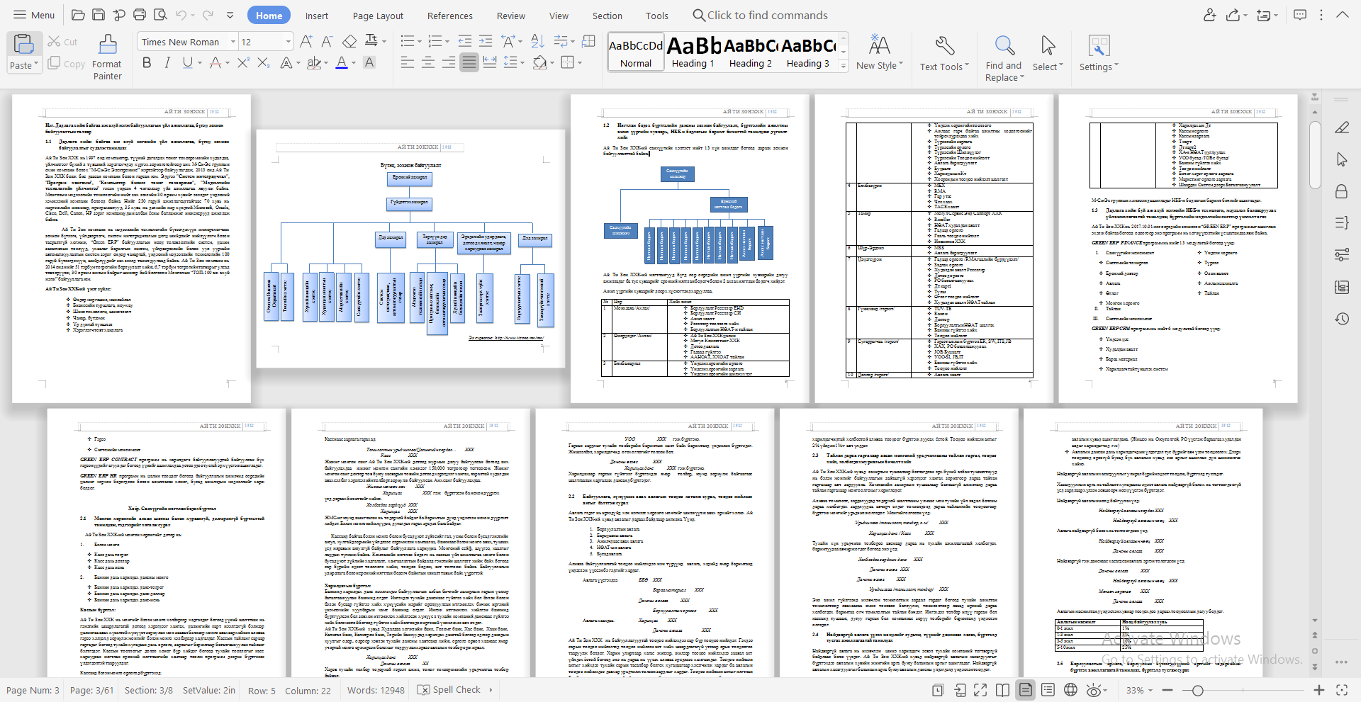Expand the Paste options dropdown arrow
Screen dimensions: 1361x702
click(35, 66)
